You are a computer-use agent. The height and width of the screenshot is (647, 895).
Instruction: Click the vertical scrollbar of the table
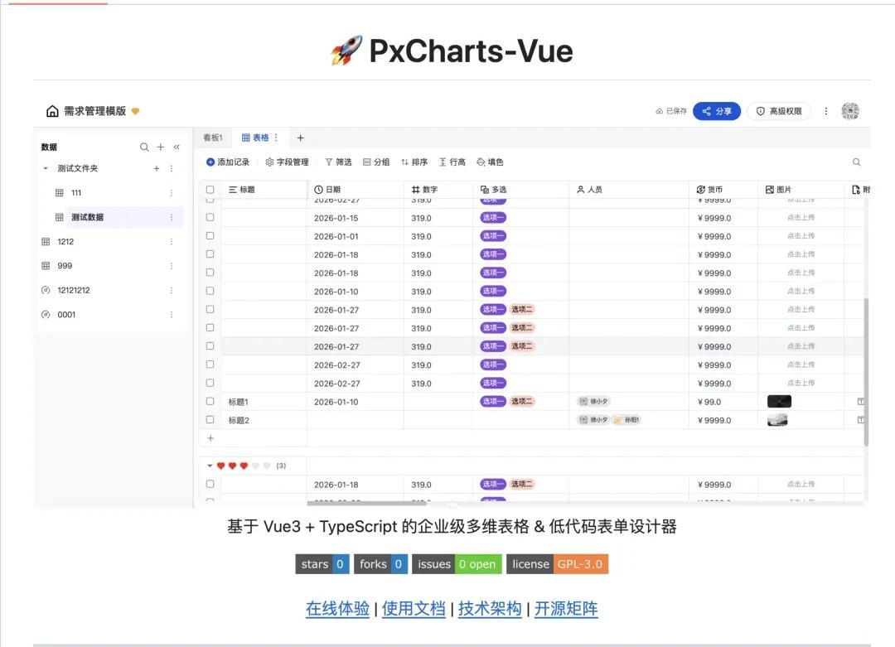[866, 371]
